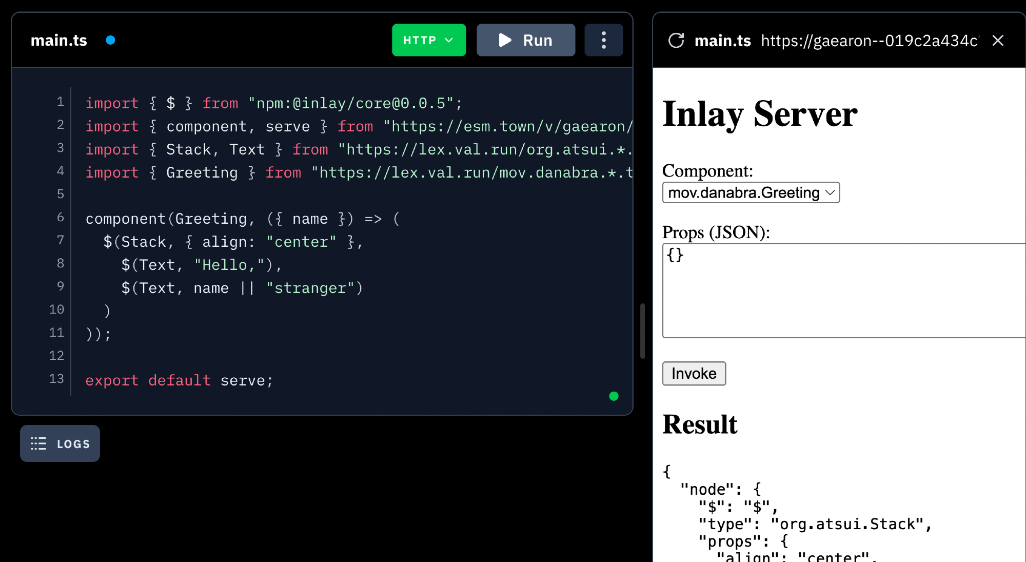Place cursor on export default serve line
1026x562 pixels.
(x=180, y=380)
